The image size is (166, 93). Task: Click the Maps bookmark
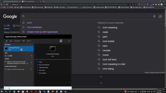click(17, 7)
